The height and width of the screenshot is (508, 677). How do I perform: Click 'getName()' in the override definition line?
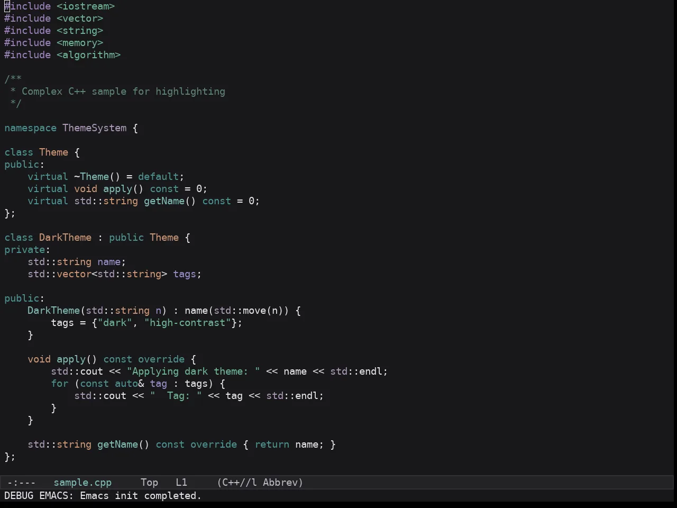123,444
